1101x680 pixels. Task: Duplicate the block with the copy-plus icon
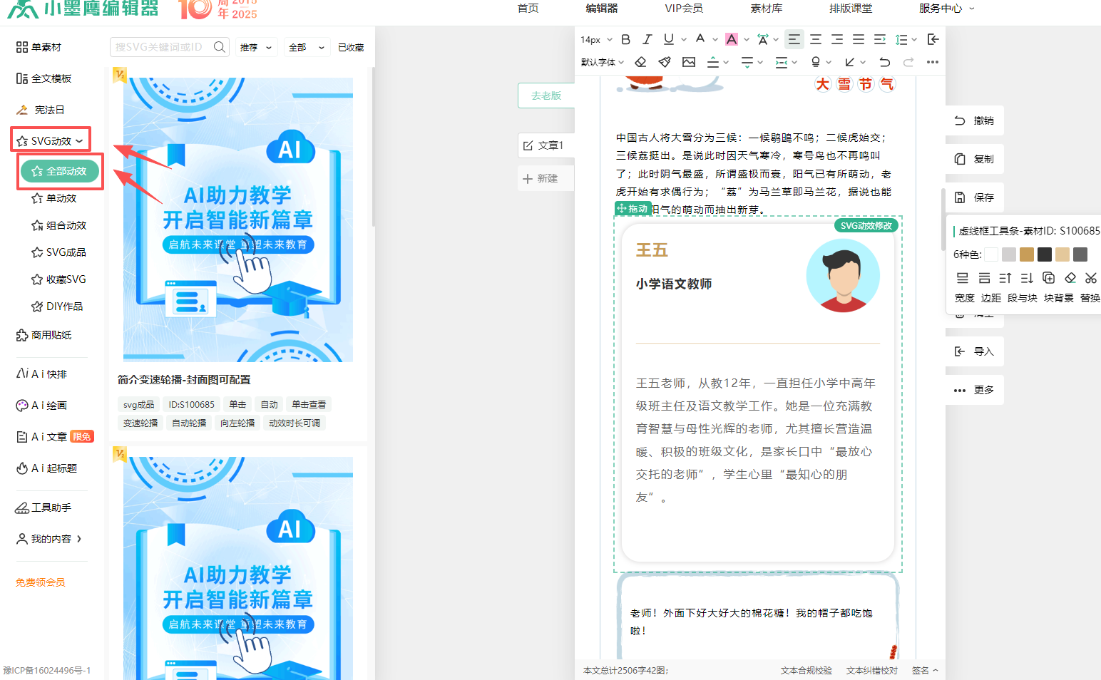click(x=1048, y=278)
